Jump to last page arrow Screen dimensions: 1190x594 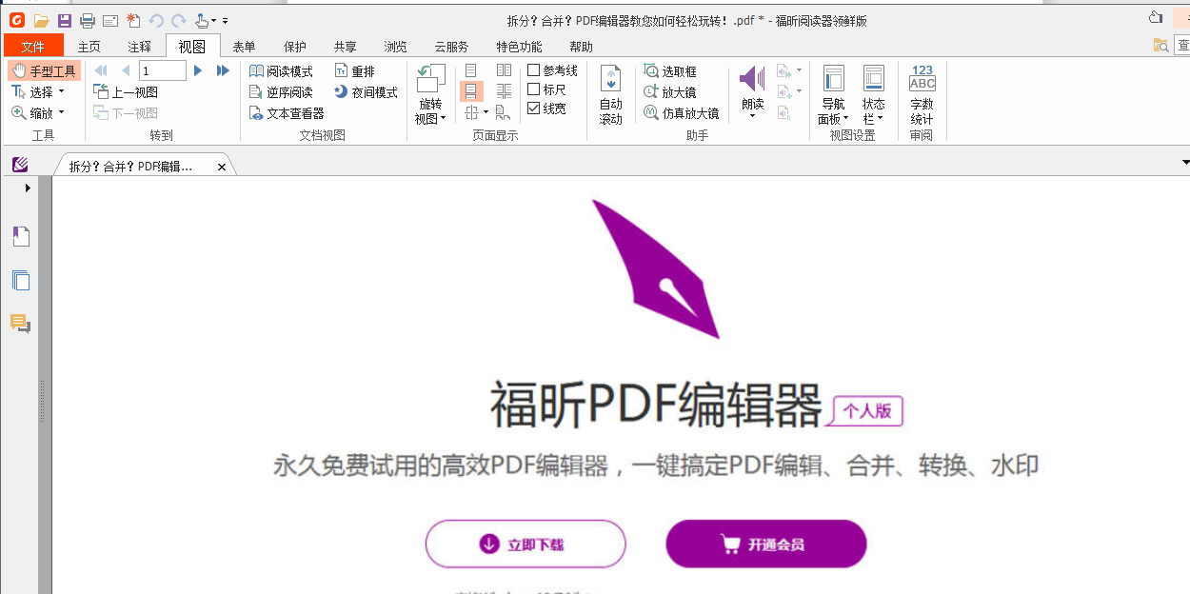pyautogui.click(x=224, y=70)
